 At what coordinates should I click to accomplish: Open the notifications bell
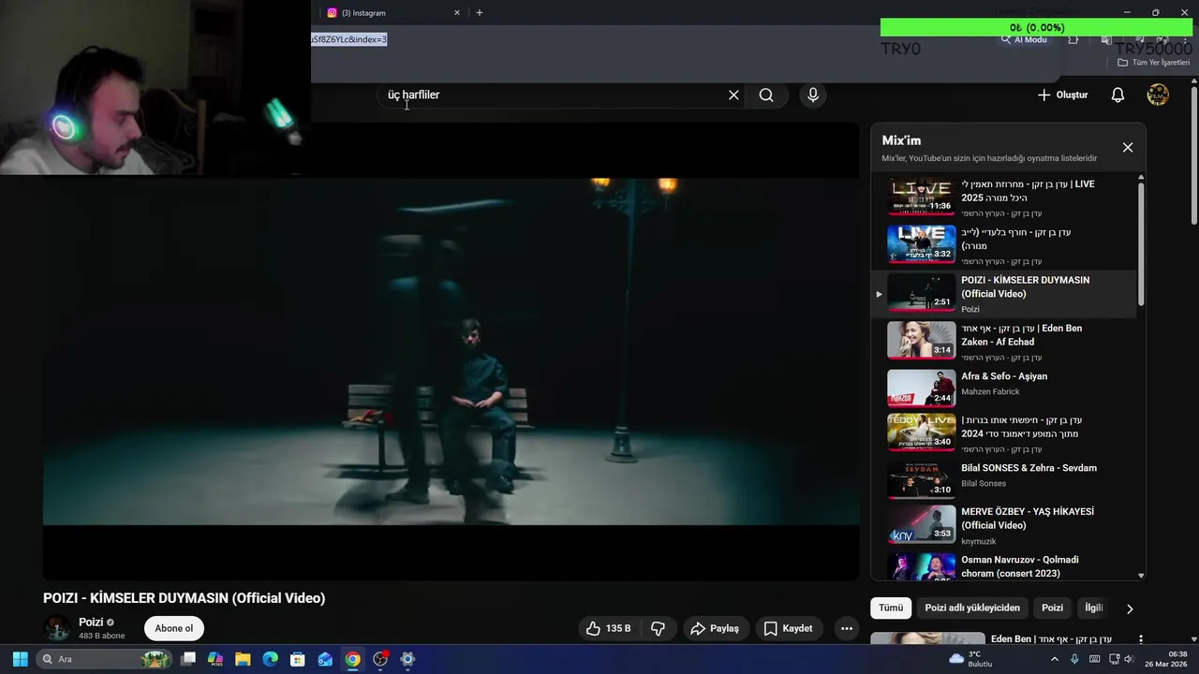(x=1118, y=95)
